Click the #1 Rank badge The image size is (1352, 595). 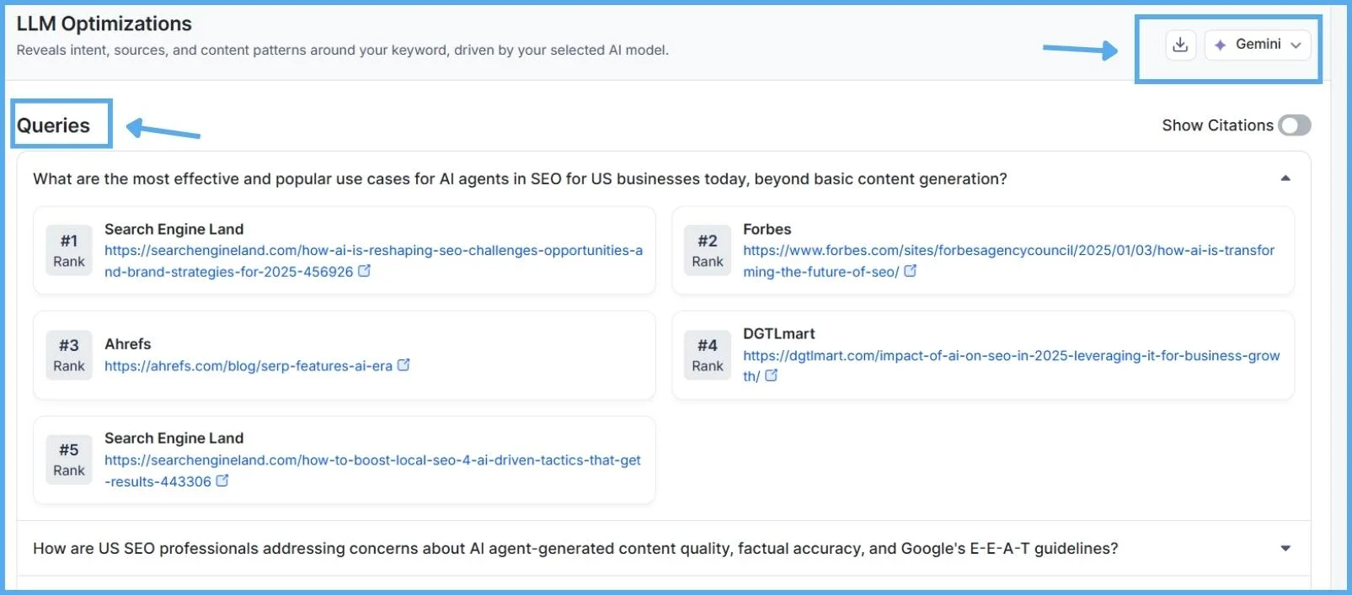point(69,251)
